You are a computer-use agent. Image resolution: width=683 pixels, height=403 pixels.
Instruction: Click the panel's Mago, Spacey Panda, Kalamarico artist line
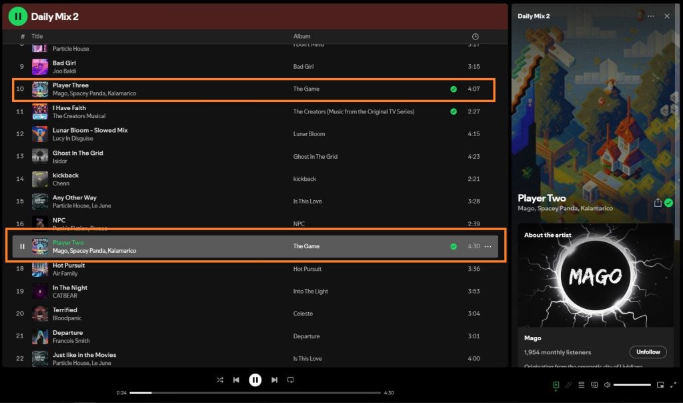point(566,209)
